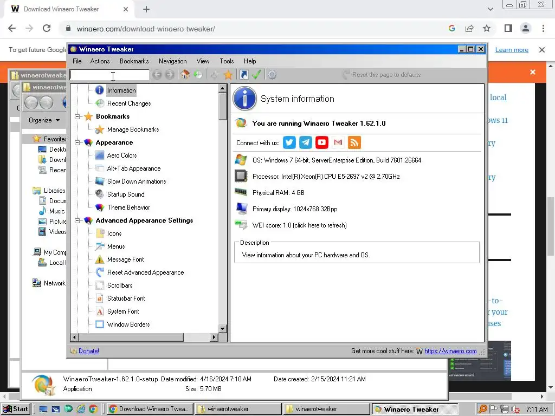Select Slow Down Animations tree item
Viewport: 555px width, 416px height.
137,181
